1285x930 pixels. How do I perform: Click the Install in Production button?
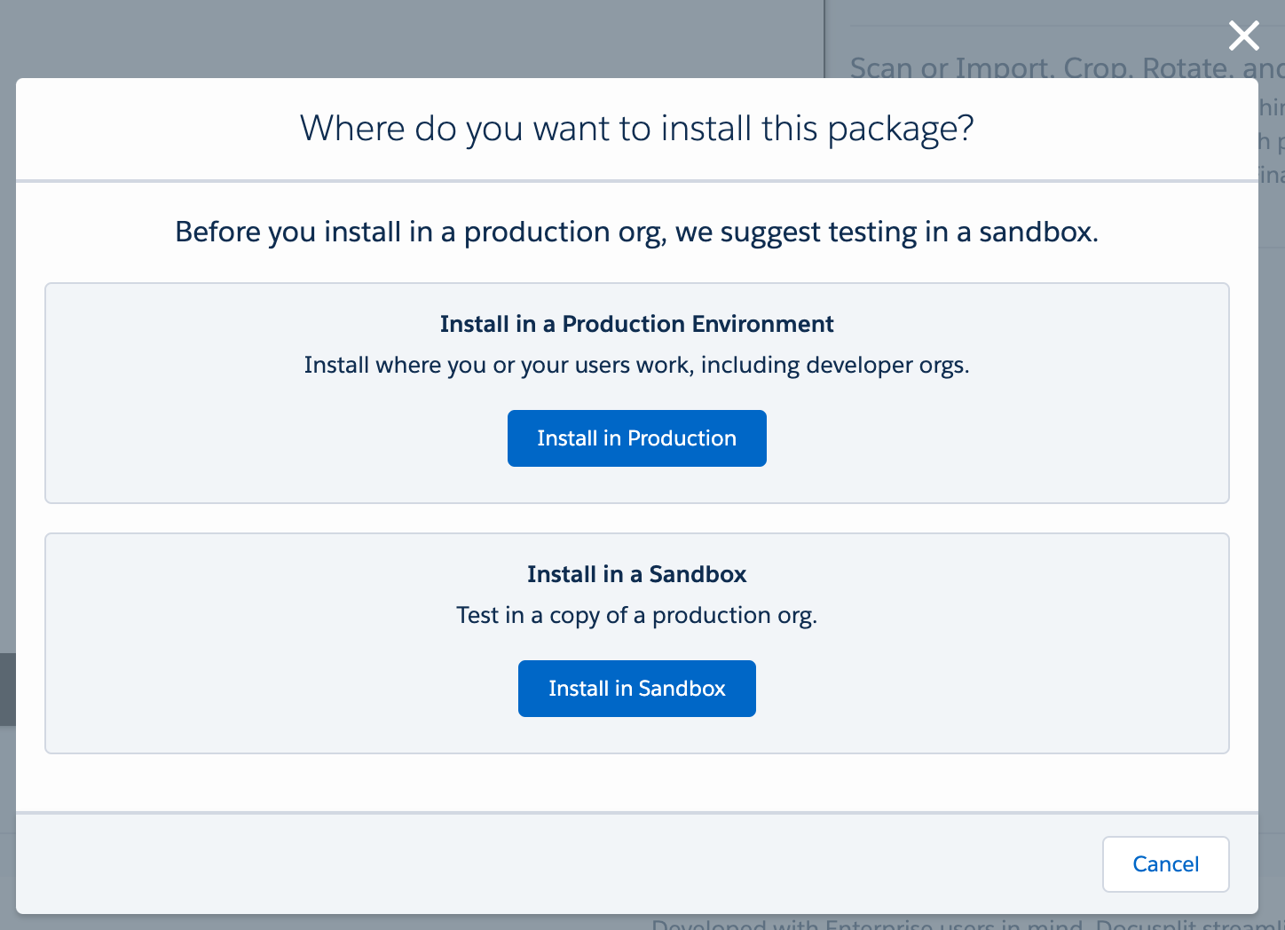coord(636,438)
